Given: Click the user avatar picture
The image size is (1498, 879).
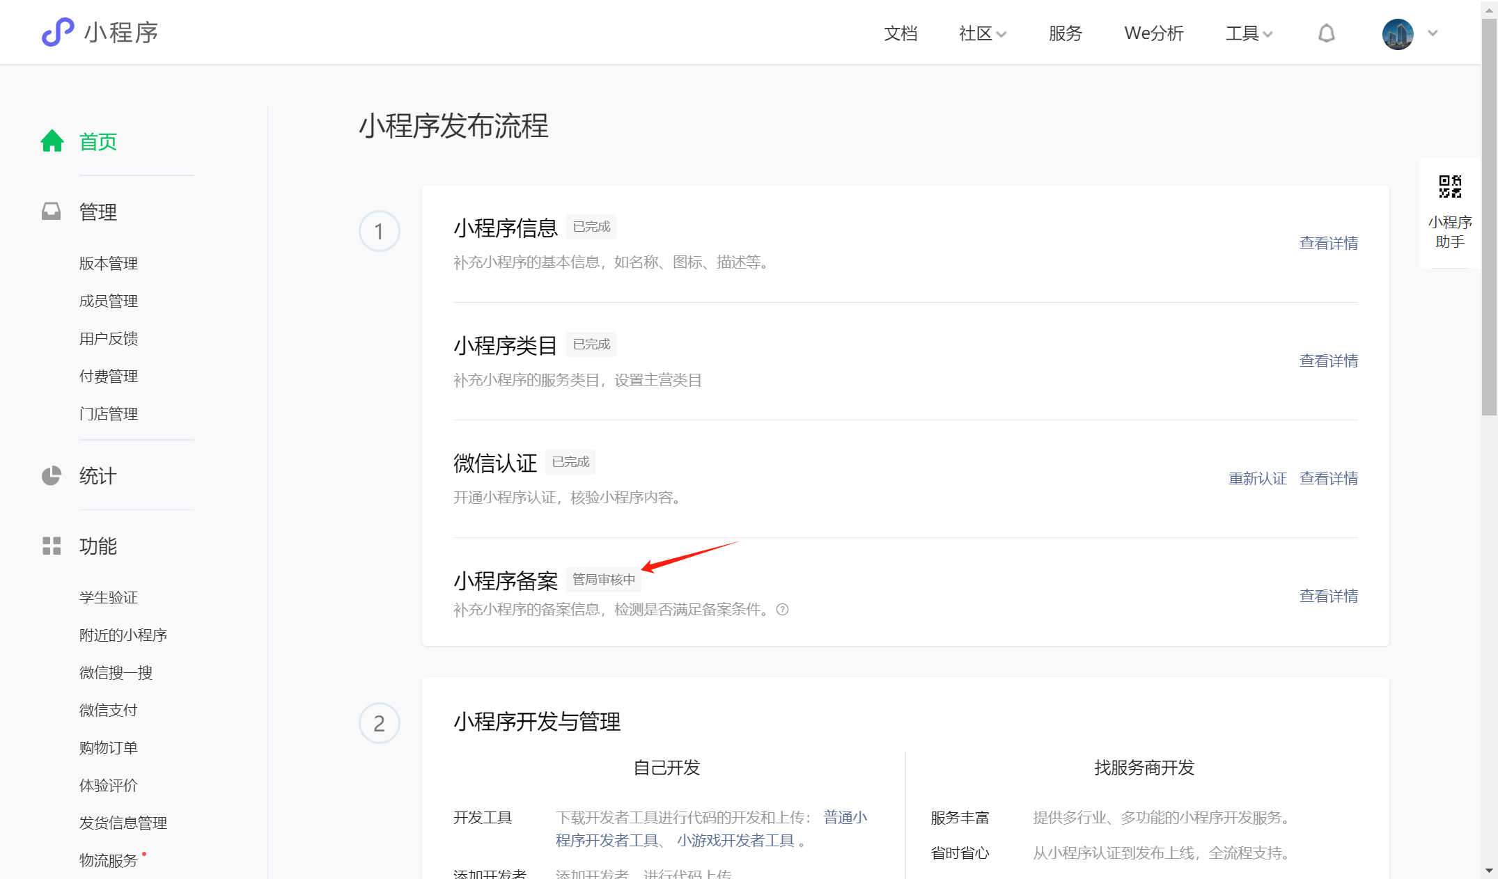Looking at the screenshot, I should (x=1397, y=33).
